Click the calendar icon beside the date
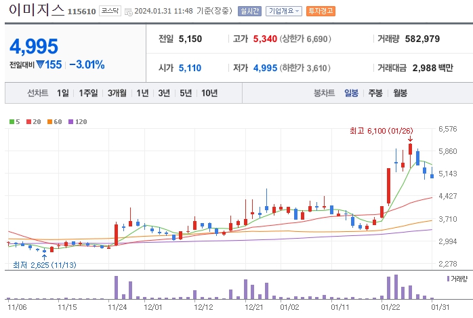The image size is (473, 318). pyautogui.click(x=128, y=12)
